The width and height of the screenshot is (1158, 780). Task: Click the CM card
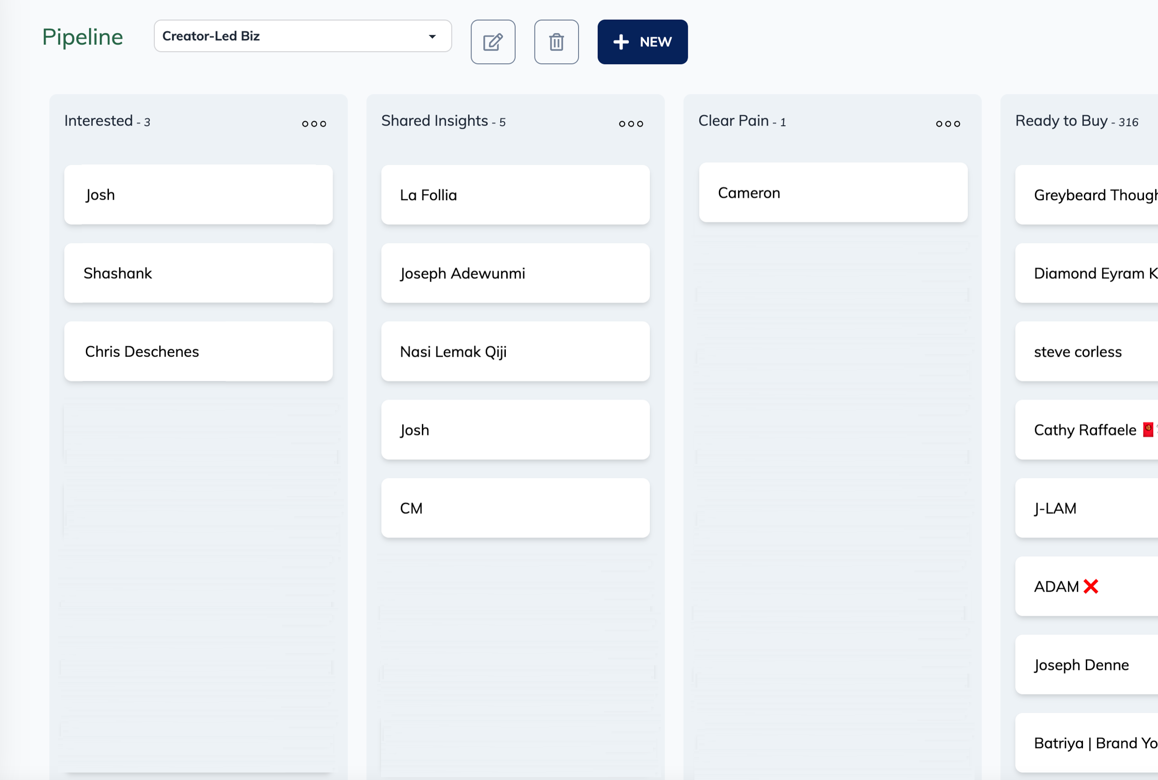515,508
